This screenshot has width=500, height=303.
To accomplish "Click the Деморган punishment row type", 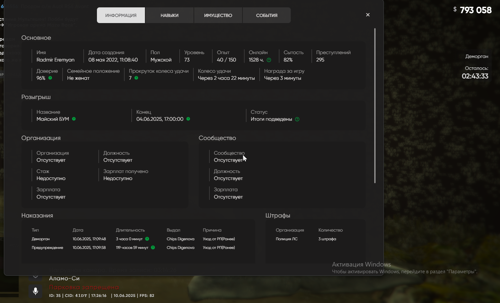I will click(x=41, y=239).
